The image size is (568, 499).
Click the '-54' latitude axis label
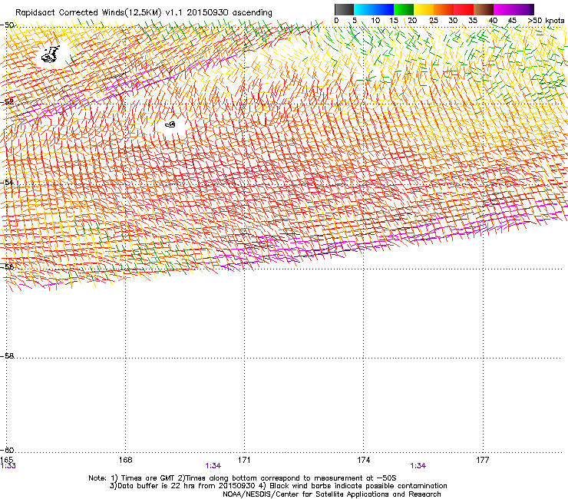pyautogui.click(x=7, y=182)
